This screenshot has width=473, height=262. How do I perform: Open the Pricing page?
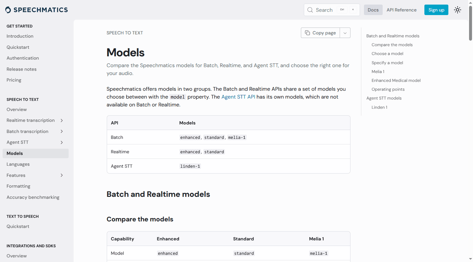click(14, 80)
